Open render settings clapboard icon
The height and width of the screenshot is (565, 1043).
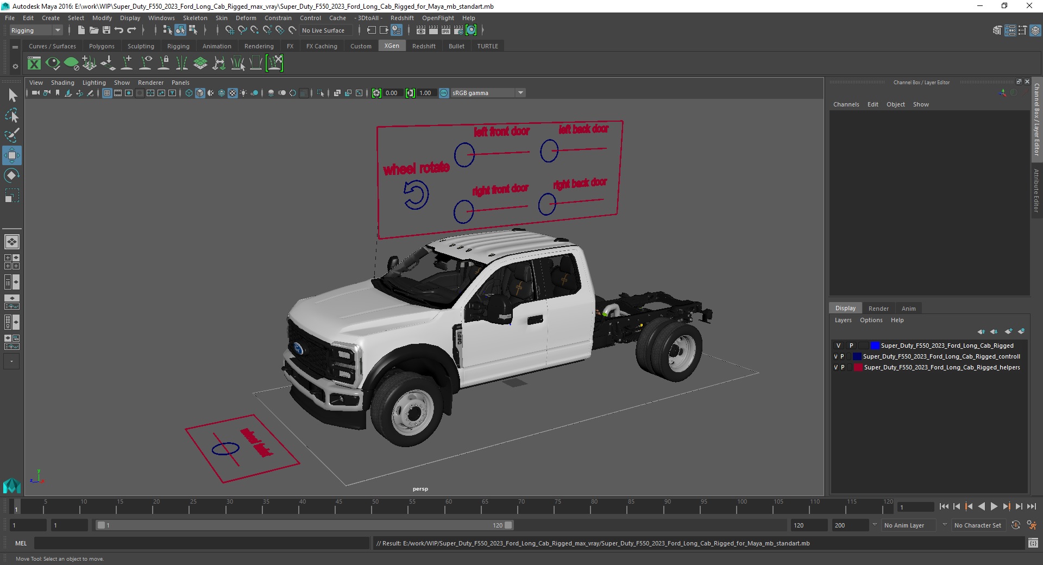[x=458, y=30]
